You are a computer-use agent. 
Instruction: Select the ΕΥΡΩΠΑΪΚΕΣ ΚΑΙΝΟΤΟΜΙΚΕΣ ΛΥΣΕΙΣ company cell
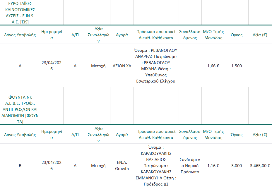coord(20,13)
